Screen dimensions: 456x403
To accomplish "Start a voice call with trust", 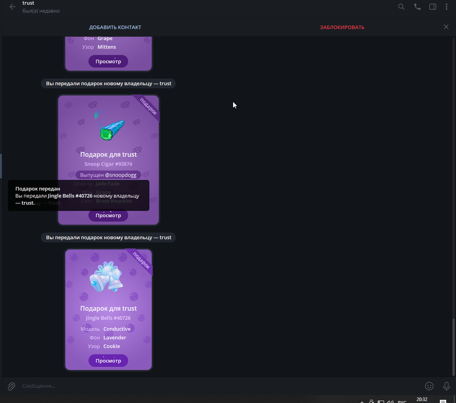I will 417,7.
